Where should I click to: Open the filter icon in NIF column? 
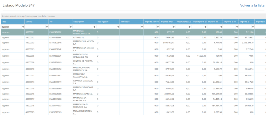click(x=71, y=27)
